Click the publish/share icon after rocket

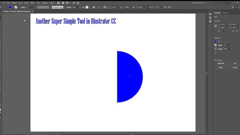pos(78,3)
